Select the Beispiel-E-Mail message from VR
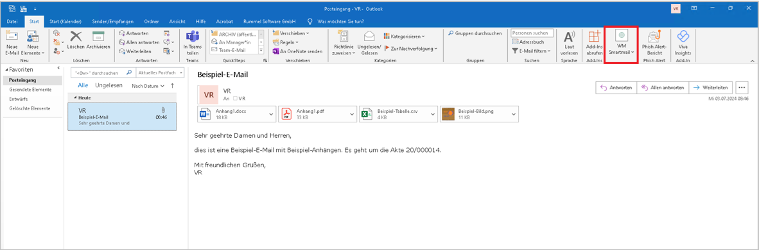The height and width of the screenshot is (250, 759). click(122, 116)
